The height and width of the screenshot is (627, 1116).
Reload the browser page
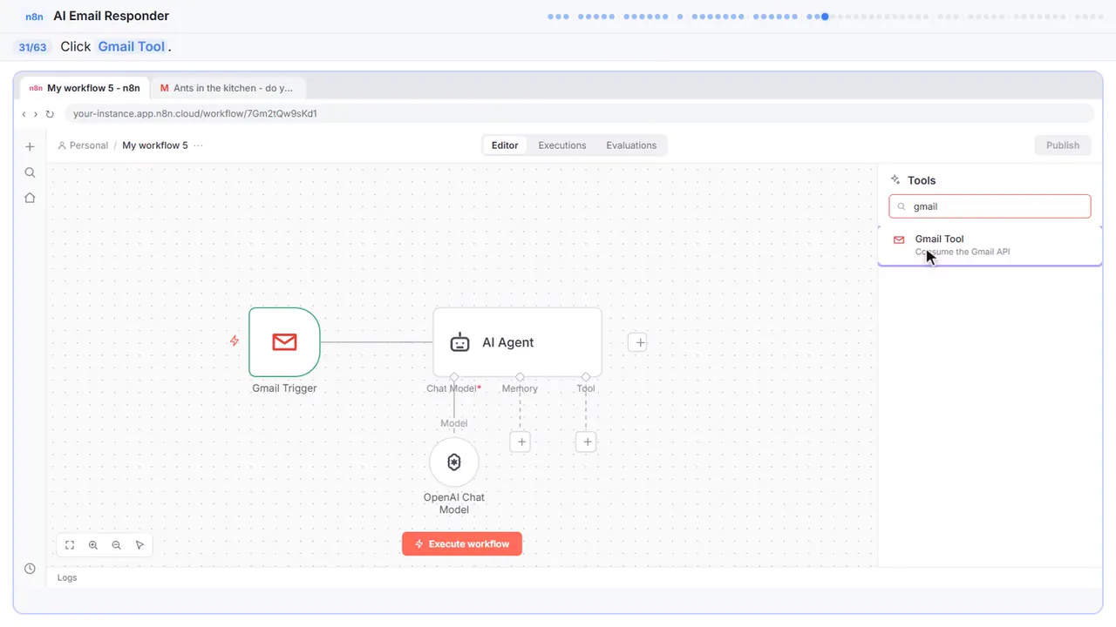coord(50,114)
